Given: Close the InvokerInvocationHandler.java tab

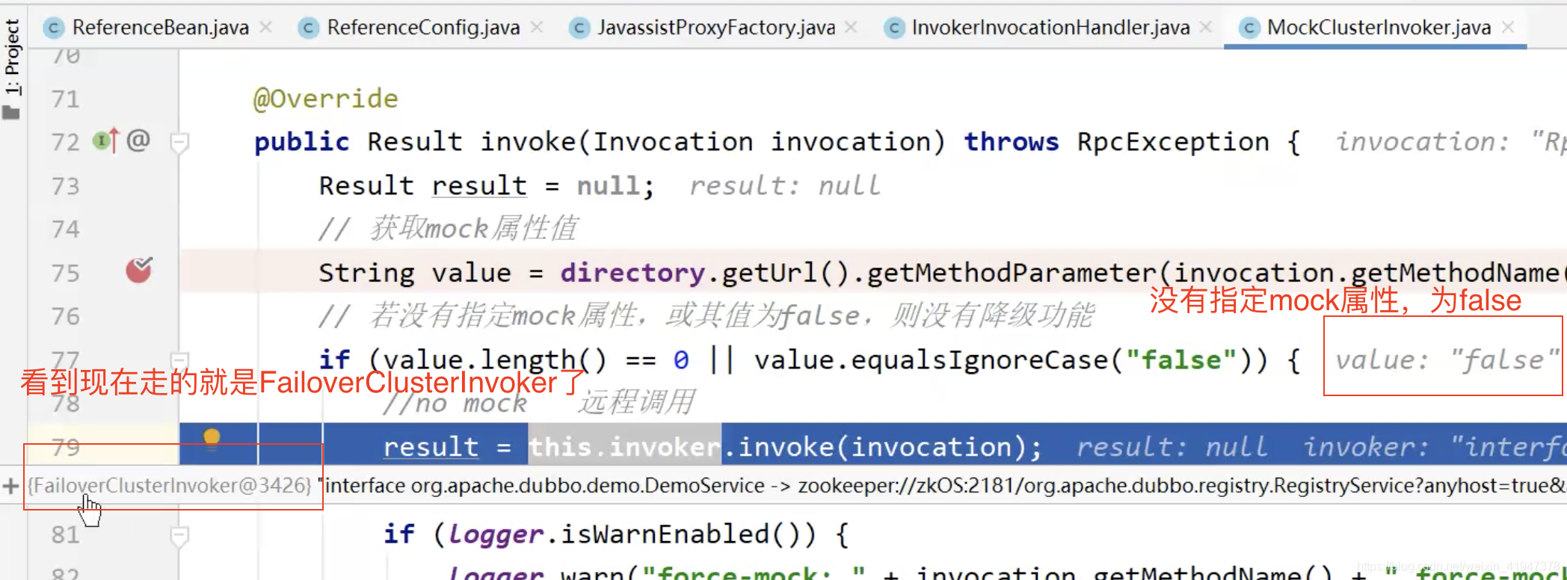Looking at the screenshot, I should pos(1205,28).
